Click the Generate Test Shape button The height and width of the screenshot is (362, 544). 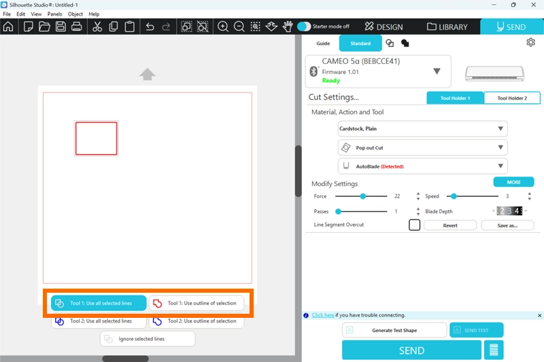click(x=394, y=330)
